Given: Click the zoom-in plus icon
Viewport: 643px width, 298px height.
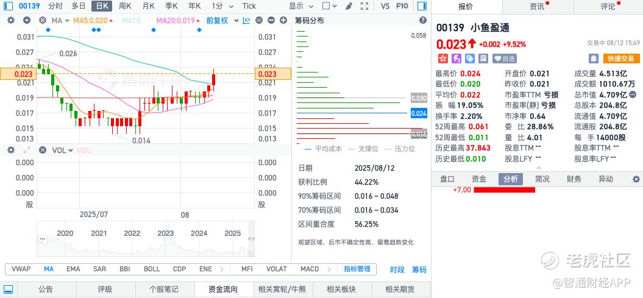Looking at the screenshot, I should coord(283,20).
